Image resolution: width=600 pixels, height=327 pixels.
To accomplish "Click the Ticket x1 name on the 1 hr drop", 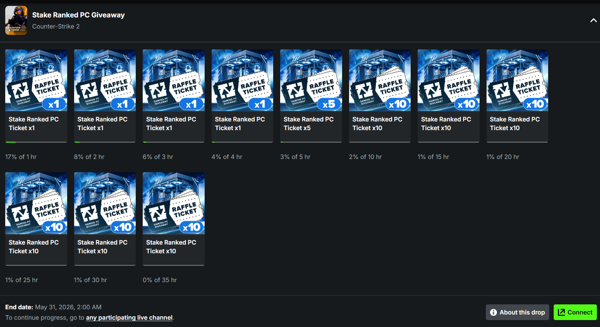I will pos(34,123).
